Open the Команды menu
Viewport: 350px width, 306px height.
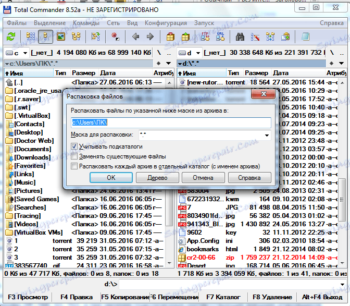86,23
